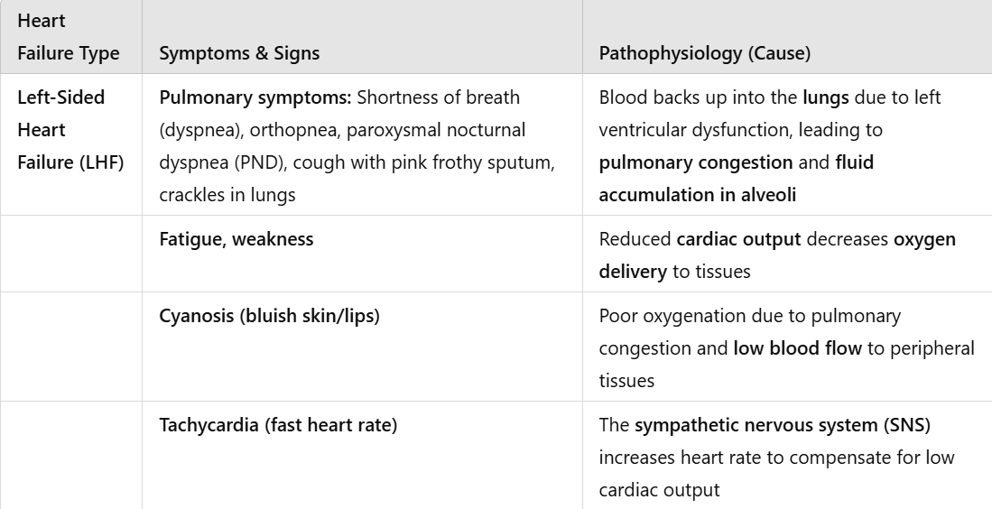Click 'paroxysmal nocturnal' text in the symptoms cell
The height and width of the screenshot is (509, 992).
(436, 130)
